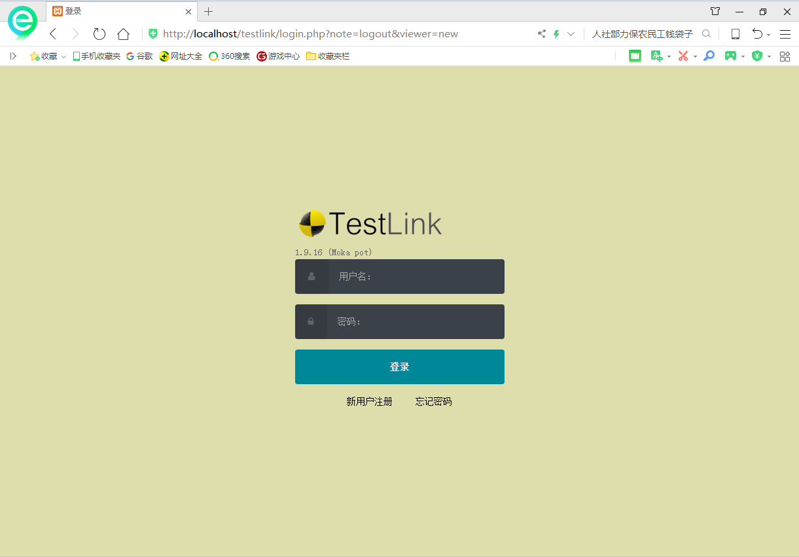
Task: Open the 收藏 star bookmarks button
Action: click(43, 56)
